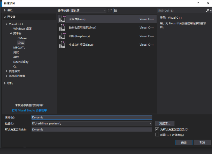Collapse the 跨平台 node
212x154 pixels.
pos(11,33)
